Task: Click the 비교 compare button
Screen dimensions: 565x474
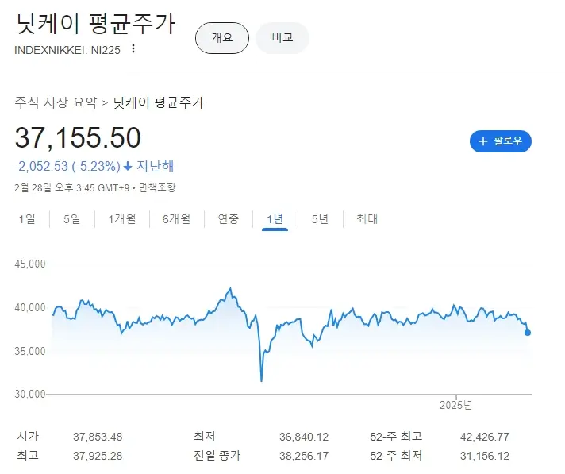Action: click(282, 37)
